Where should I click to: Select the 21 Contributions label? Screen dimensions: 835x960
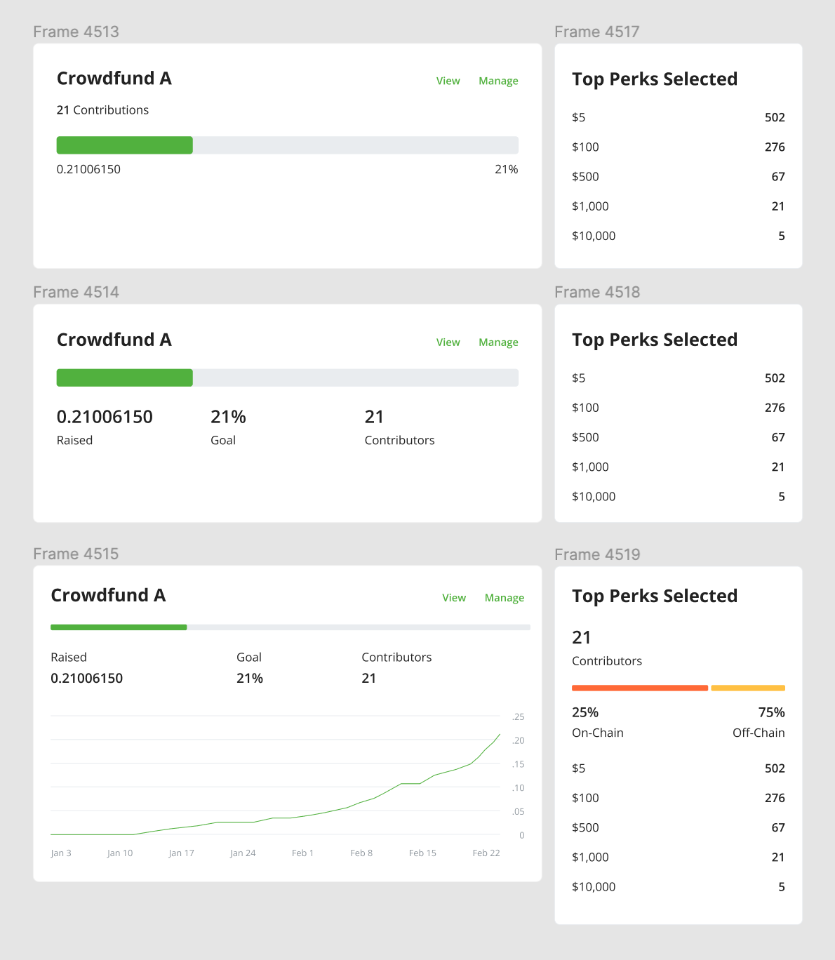point(102,110)
